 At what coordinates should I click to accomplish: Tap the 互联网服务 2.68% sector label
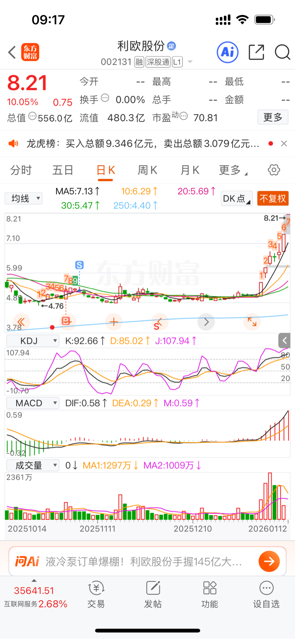[x=36, y=604]
